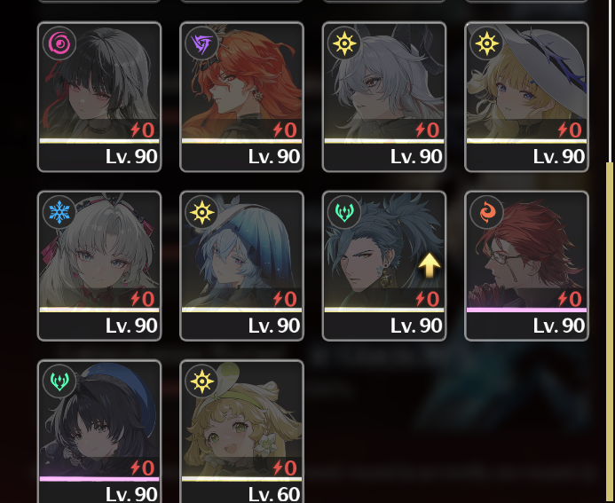The width and height of the screenshot is (615, 503).
Task: Click green aero icon on ponytail character
Action: (344, 212)
